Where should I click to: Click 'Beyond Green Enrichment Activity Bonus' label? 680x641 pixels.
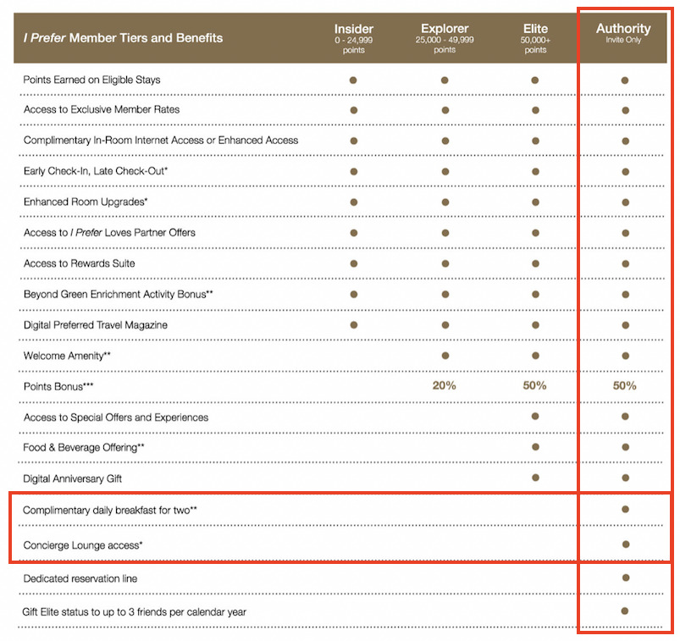click(118, 294)
